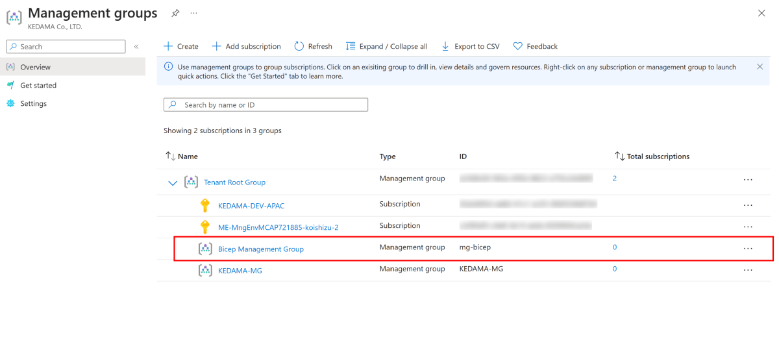
Task: Click the KEDAMA-DEV-APAC key icon
Action: pyautogui.click(x=205, y=206)
